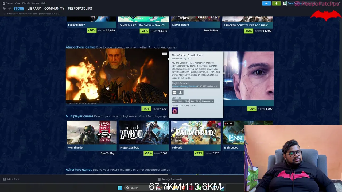Click the Windows platform icon in tooltip
Image resolution: width=342 pixels, height=192 pixels.
tap(174, 93)
